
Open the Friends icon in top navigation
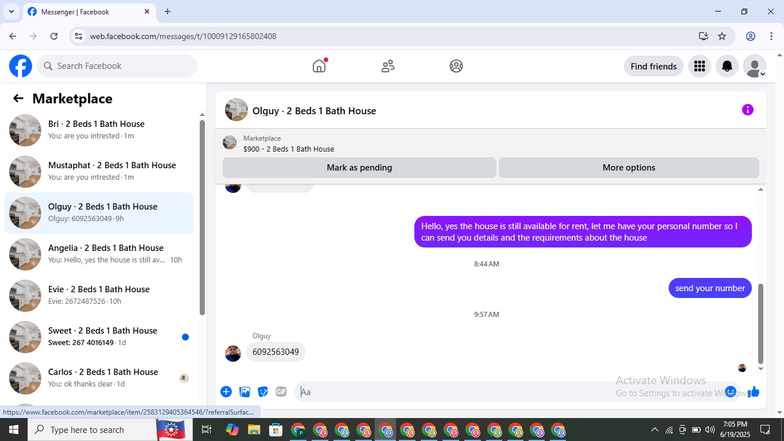tap(388, 66)
